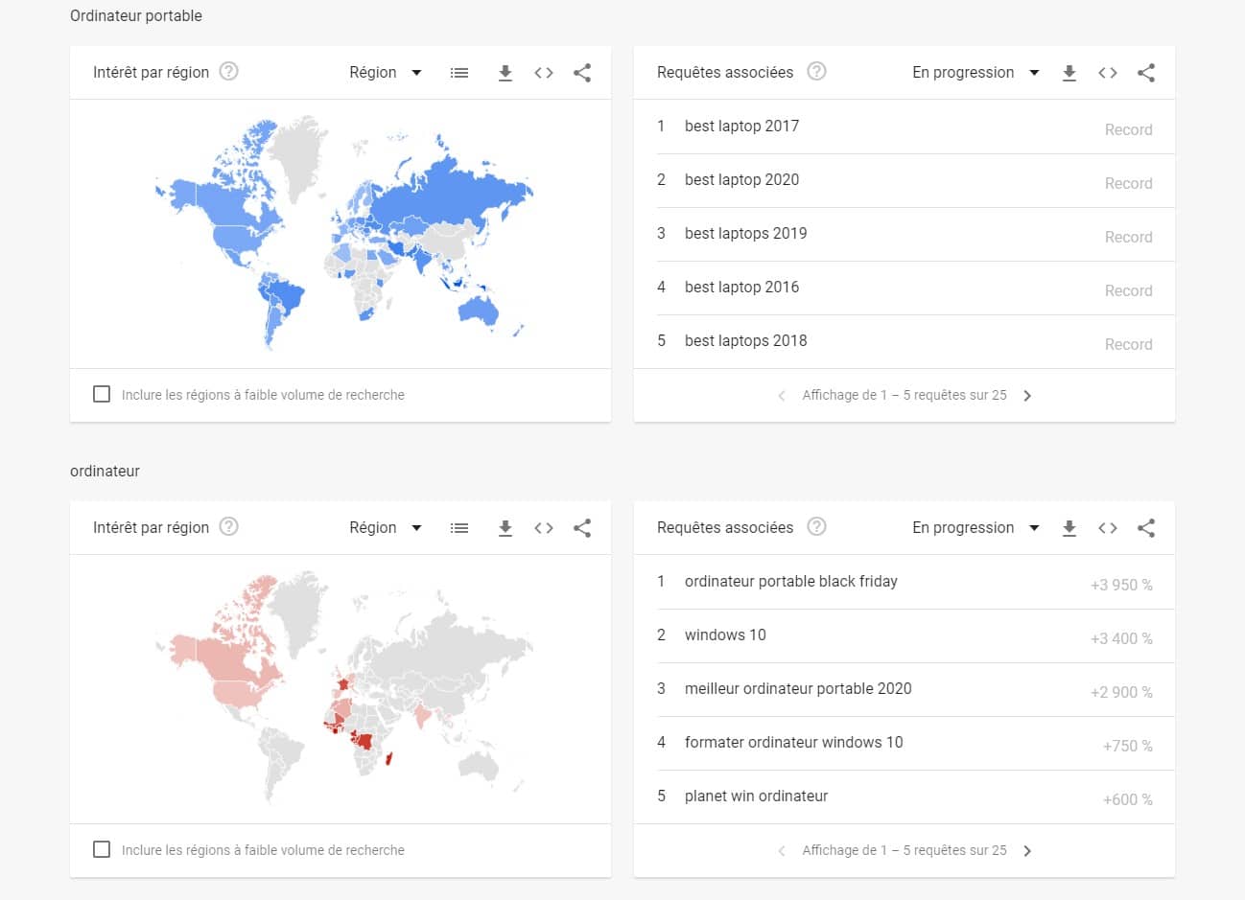
Task: Open help for Ordinateur portable Requêtes associées
Action: [816, 72]
